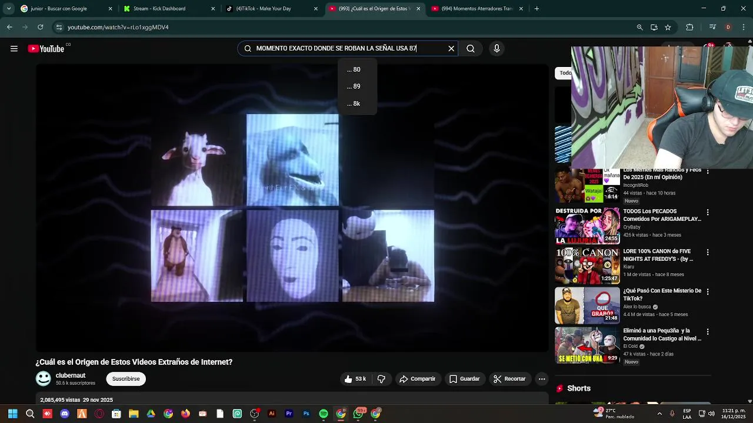Viewport: 753px width, 423px height.
Task: Open 'TODOS Los PECADOS' video thumbnail
Action: pos(587,226)
